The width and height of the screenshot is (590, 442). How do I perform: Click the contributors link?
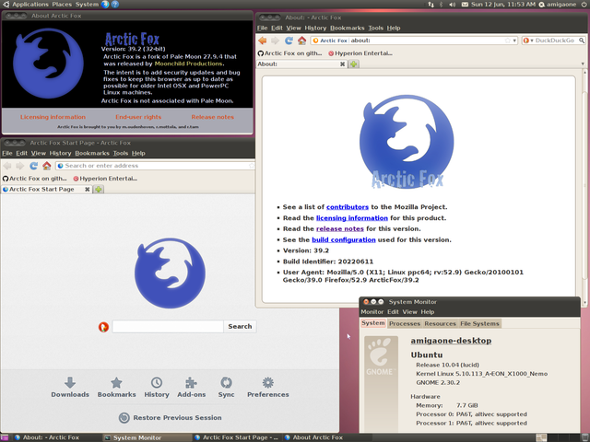(348, 207)
